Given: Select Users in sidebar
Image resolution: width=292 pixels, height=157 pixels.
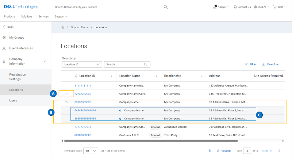Looking at the screenshot, I should (x=26, y=100).
